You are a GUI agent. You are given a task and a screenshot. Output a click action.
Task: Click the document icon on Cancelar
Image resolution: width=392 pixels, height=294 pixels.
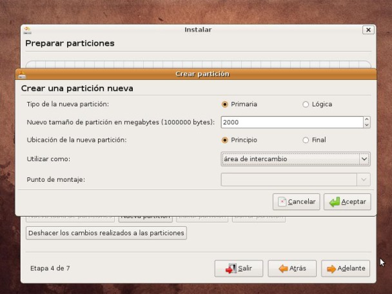(x=282, y=202)
